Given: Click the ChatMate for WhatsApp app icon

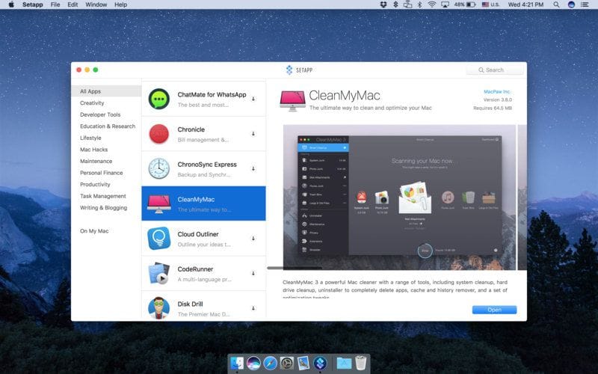Looking at the screenshot, I should [158, 99].
